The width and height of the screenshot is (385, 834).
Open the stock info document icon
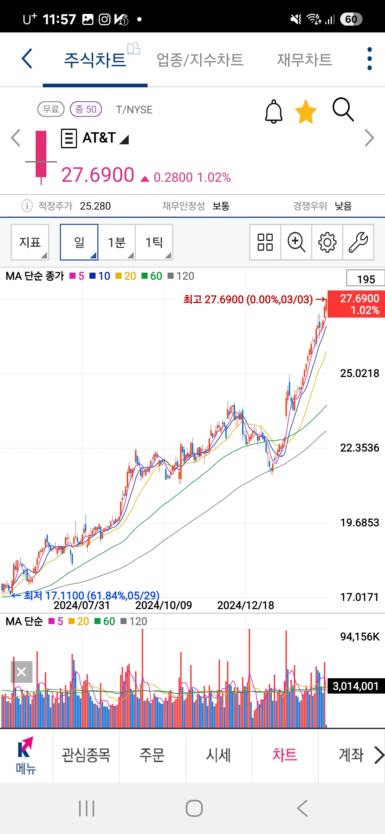[x=69, y=138]
